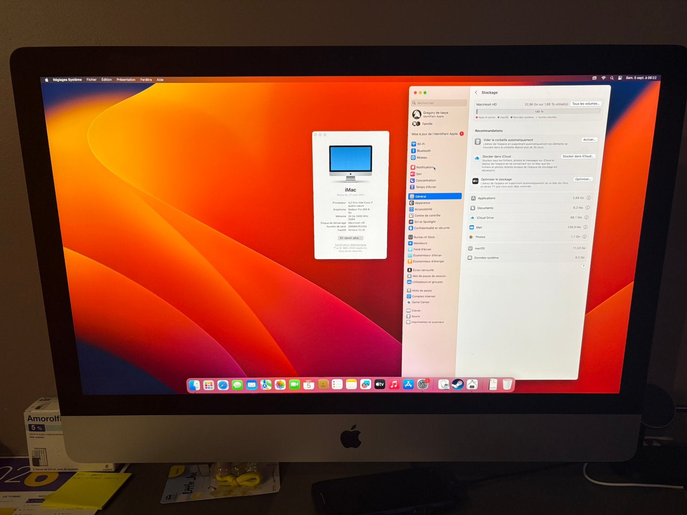Viewport: 687px width, 515px height.
Task: Open Control Center from the menu bar
Action: 620,78
